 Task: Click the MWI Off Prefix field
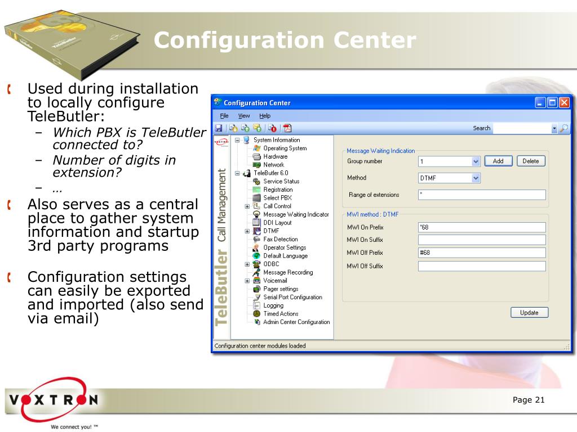(482, 253)
